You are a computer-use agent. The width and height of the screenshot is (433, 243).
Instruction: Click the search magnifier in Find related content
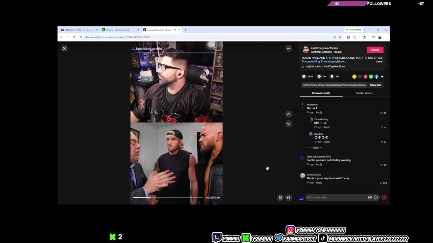tap(215, 49)
